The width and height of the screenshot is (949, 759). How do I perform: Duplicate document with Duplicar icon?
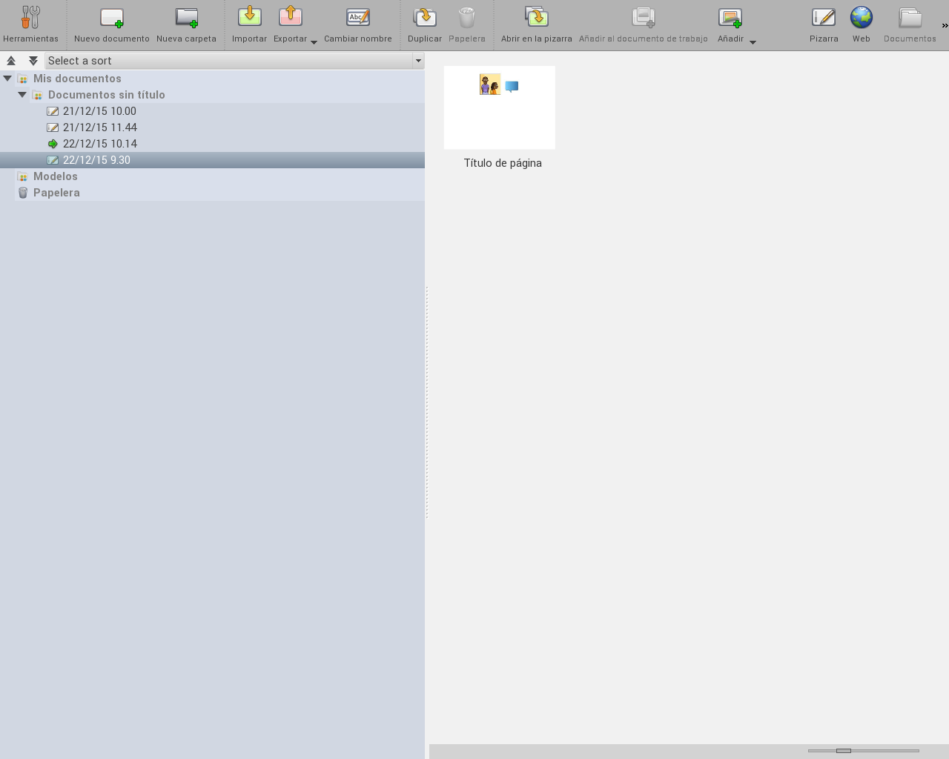[x=424, y=18]
